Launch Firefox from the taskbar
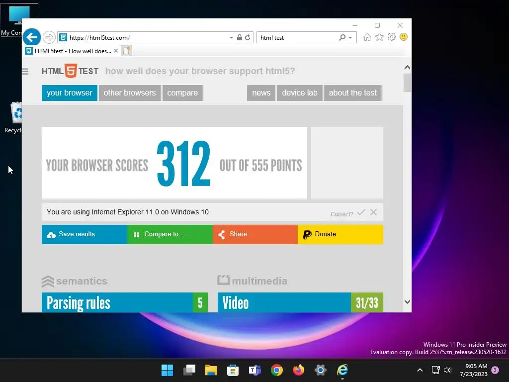This screenshot has height=382, width=509. pos(299,370)
